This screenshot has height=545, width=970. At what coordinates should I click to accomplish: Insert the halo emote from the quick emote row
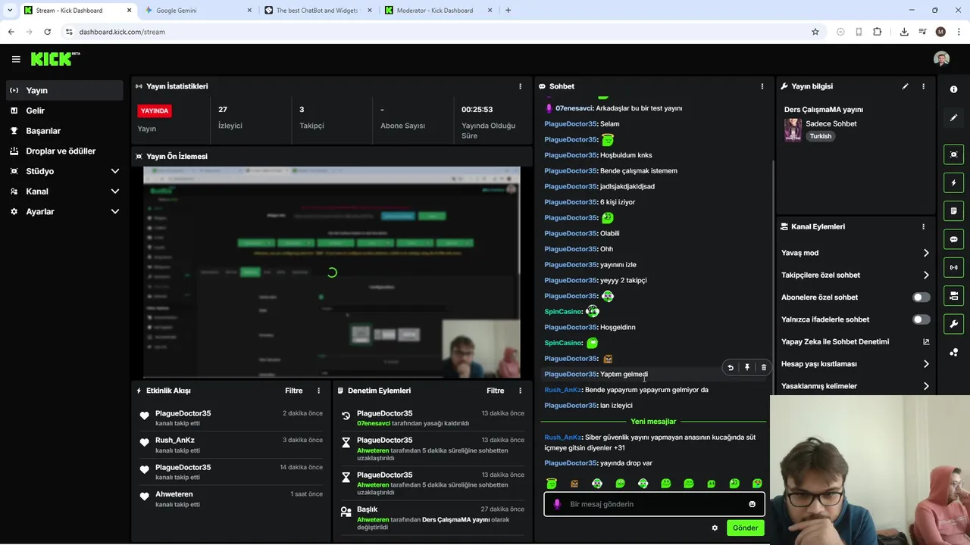552,484
